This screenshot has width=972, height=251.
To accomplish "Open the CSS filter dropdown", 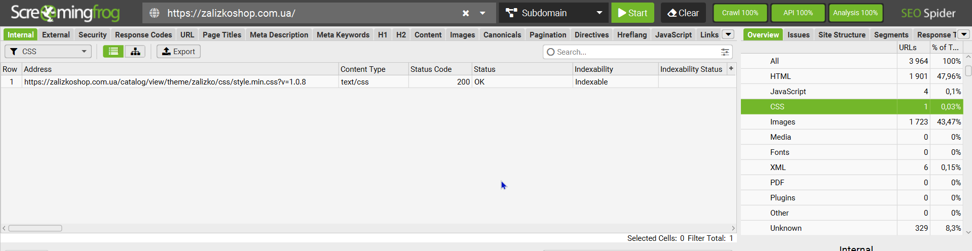I will [48, 51].
